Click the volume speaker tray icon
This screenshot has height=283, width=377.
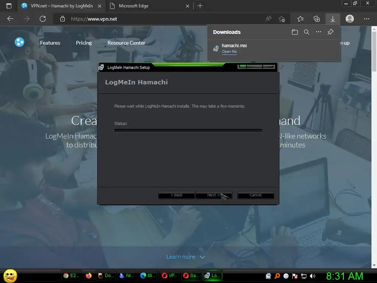click(312, 276)
